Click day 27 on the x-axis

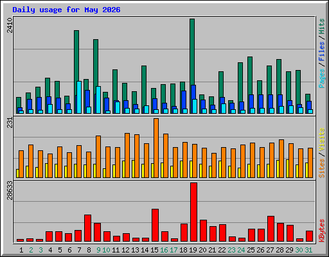coord(270,250)
